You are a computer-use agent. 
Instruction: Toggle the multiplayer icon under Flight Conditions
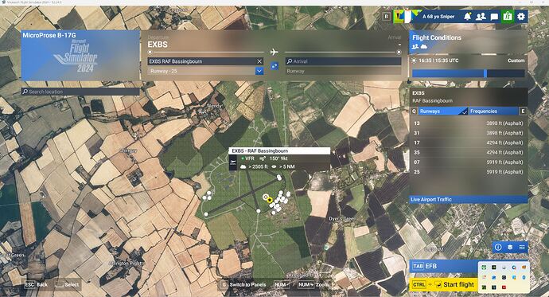[x=415, y=47]
